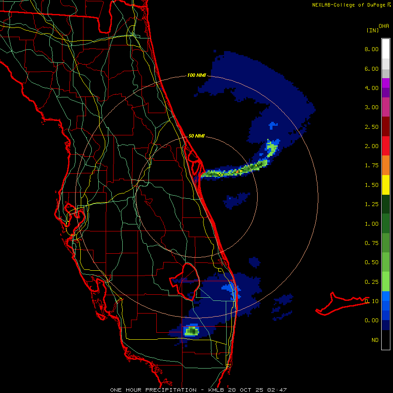Click the 1.00 scale value
The width and height of the screenshot is (393, 393).
click(372, 224)
